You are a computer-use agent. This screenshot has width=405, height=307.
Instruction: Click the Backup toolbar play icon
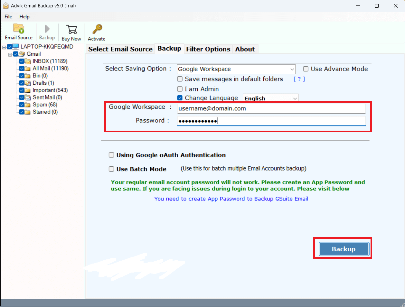(x=47, y=29)
